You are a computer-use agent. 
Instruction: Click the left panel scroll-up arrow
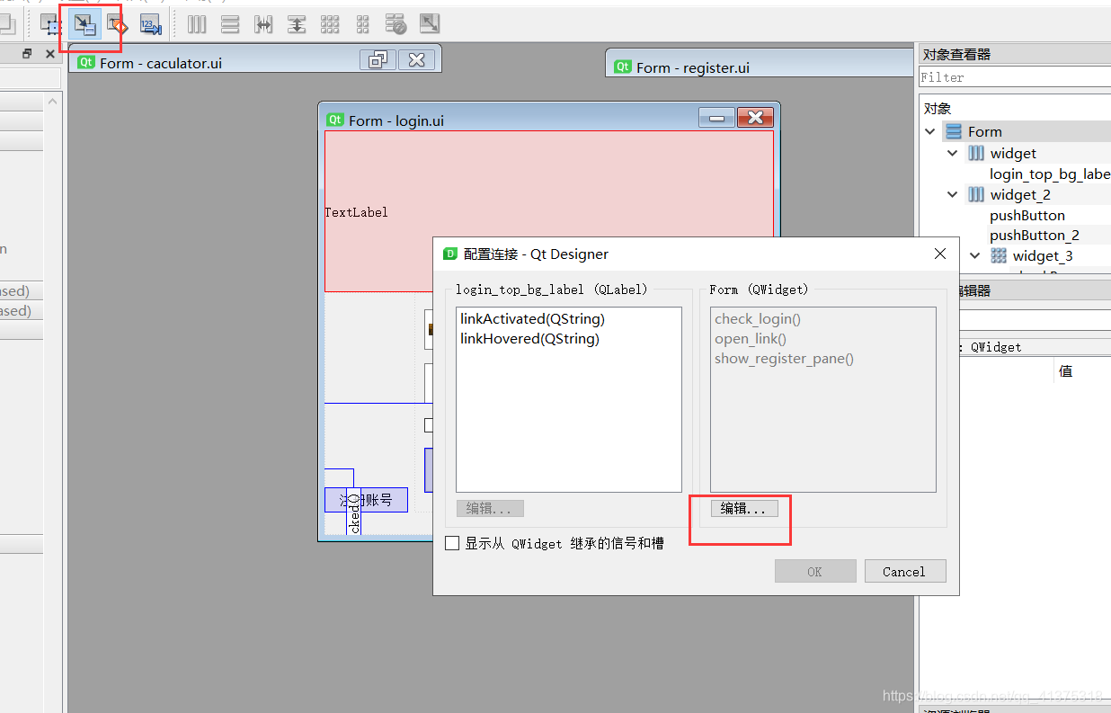coord(53,102)
